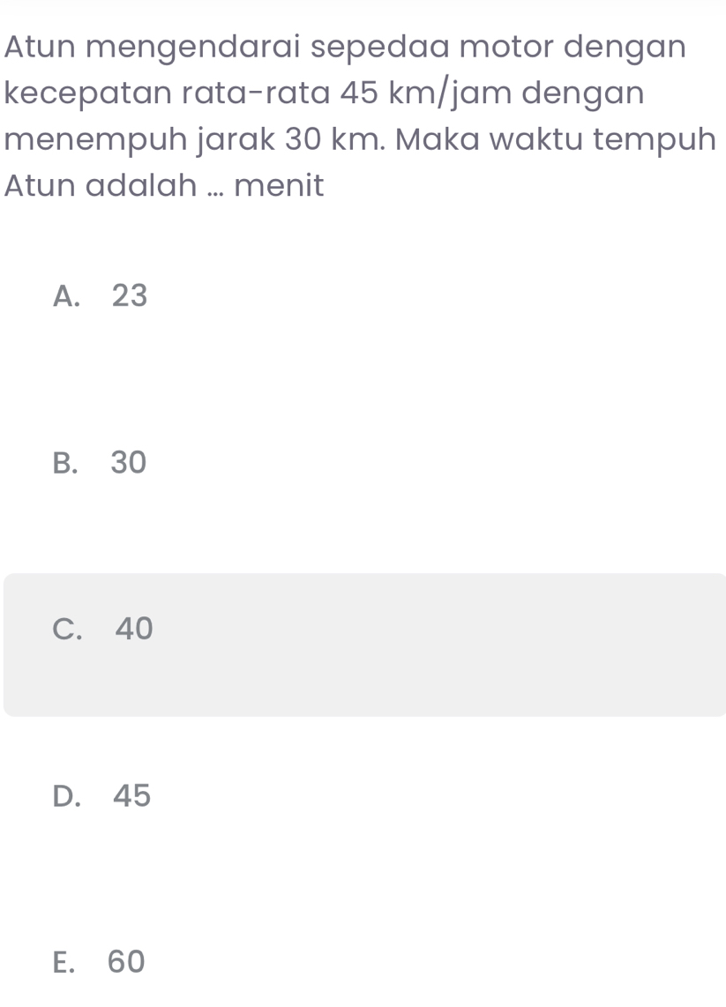Tap the number 40 in the gray row
This screenshot has width=726, height=1007.
pos(134,629)
